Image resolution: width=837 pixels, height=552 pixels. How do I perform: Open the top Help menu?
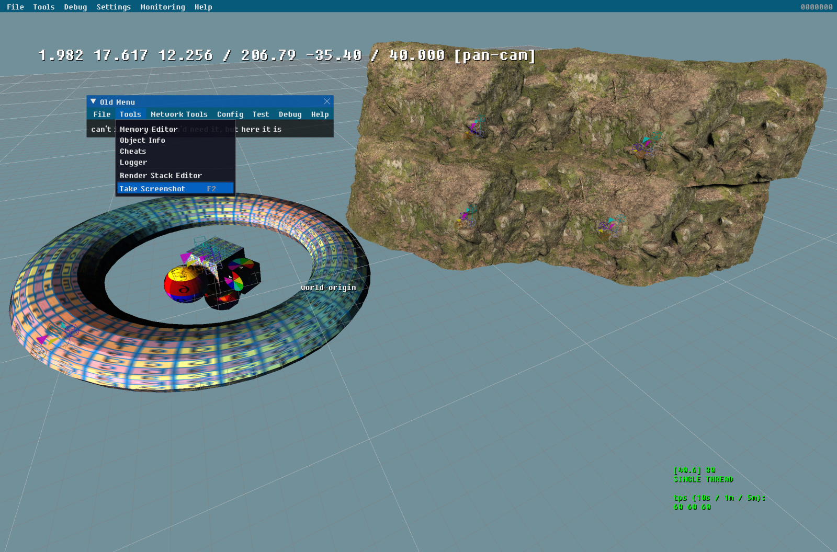[x=203, y=7]
